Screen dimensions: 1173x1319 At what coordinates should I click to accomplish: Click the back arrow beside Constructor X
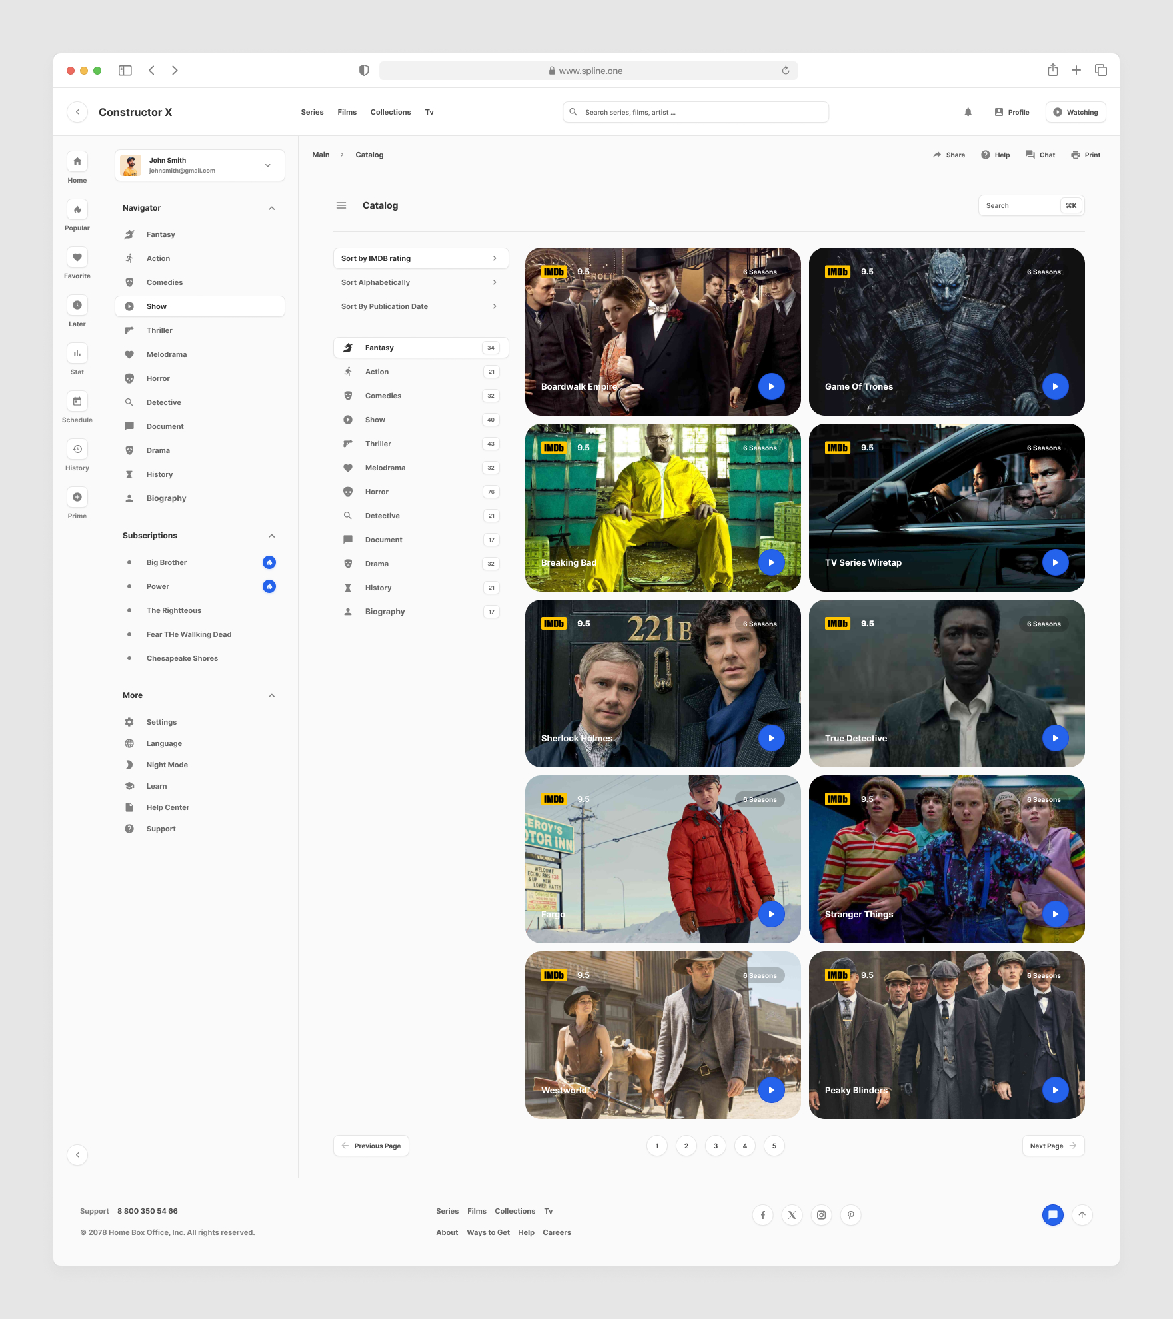(77, 112)
